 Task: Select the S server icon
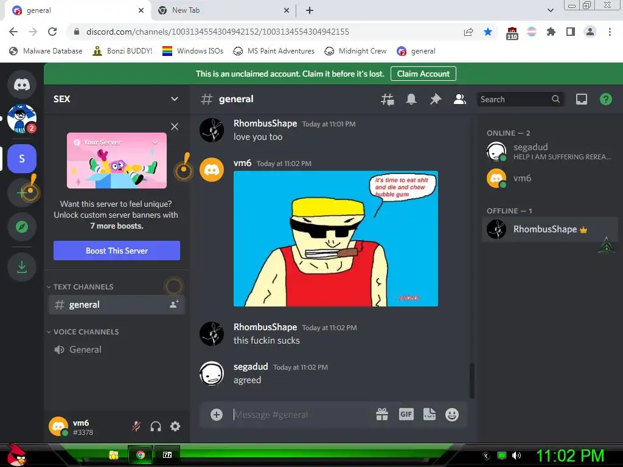point(22,159)
